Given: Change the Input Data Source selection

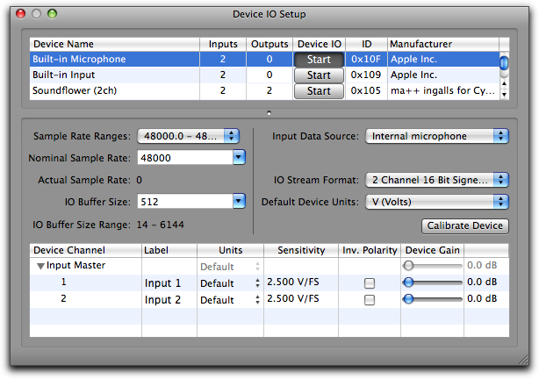Looking at the screenshot, I should coord(436,136).
